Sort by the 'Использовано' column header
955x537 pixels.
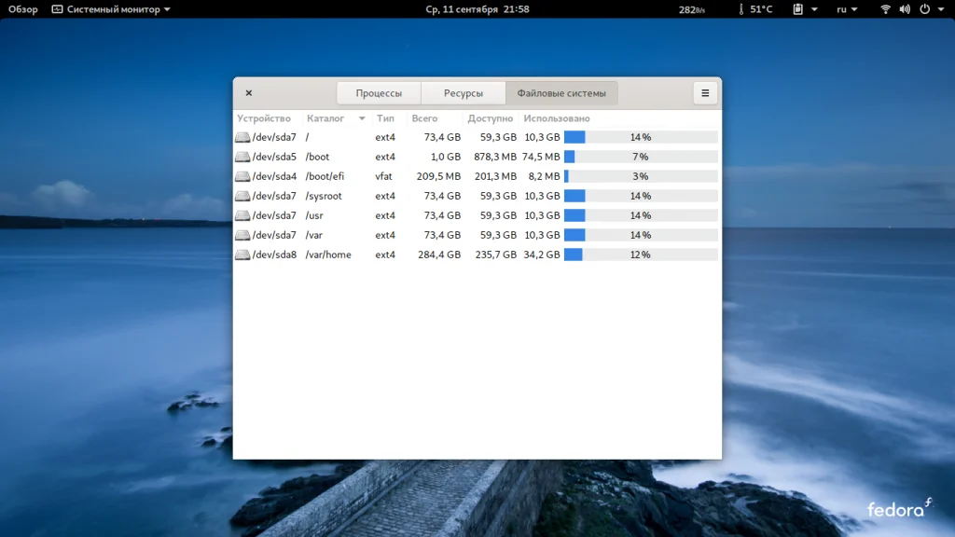coord(557,118)
